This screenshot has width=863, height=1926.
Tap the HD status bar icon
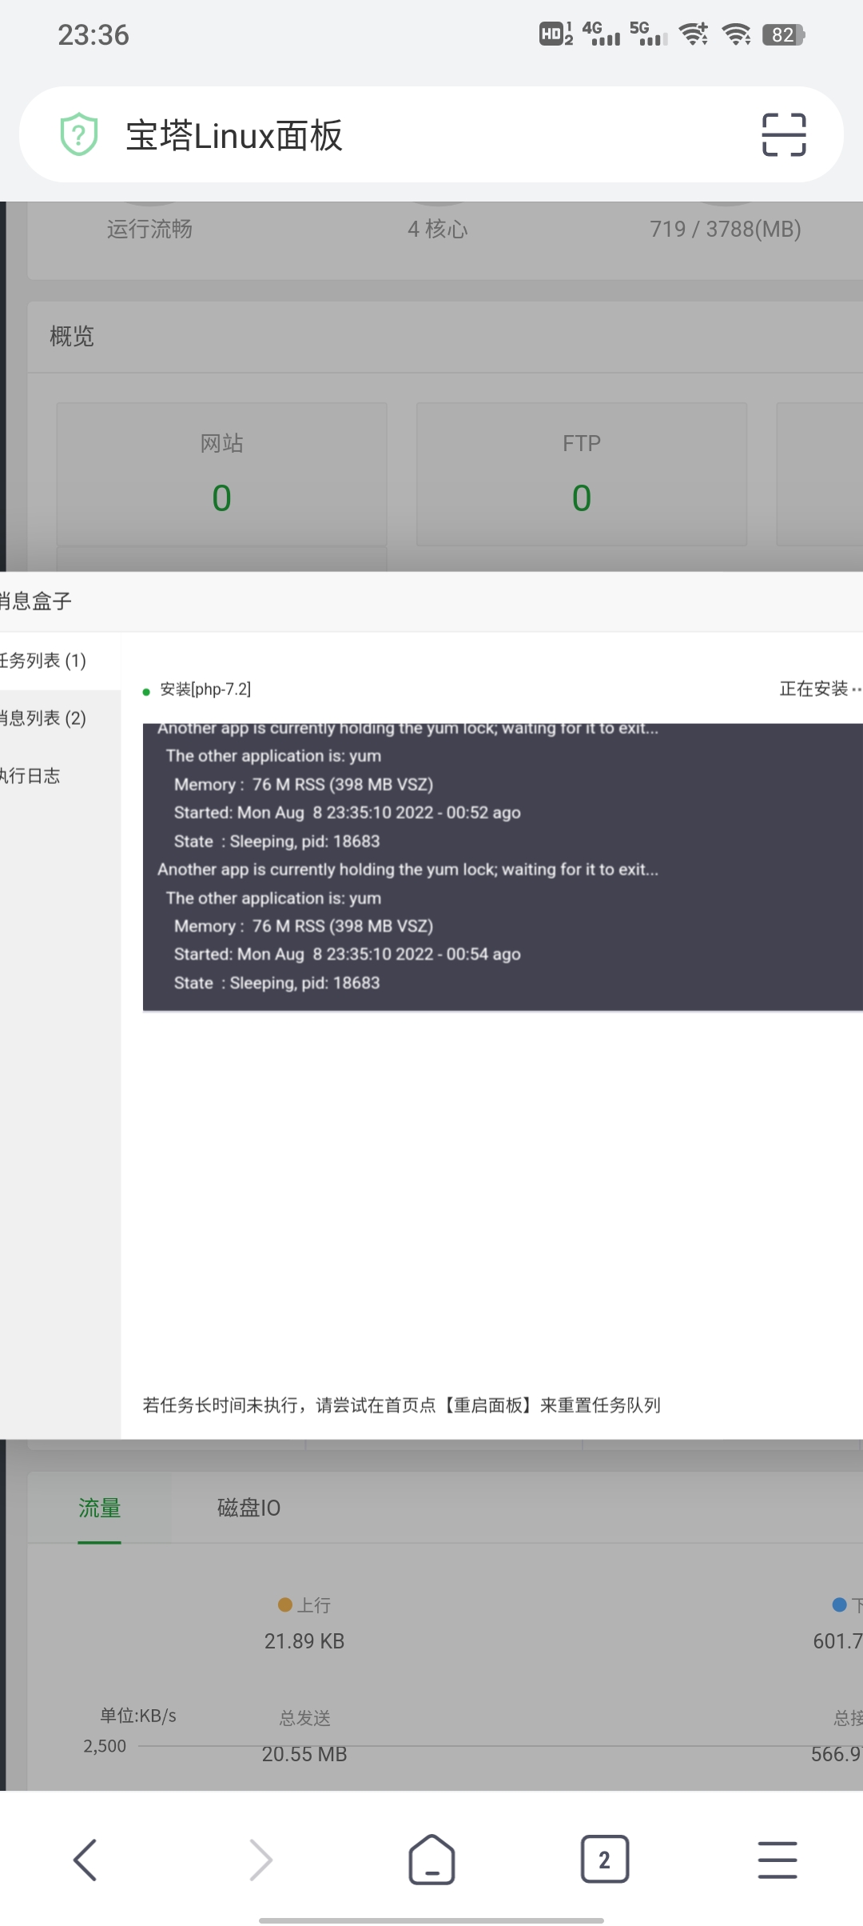pos(556,34)
